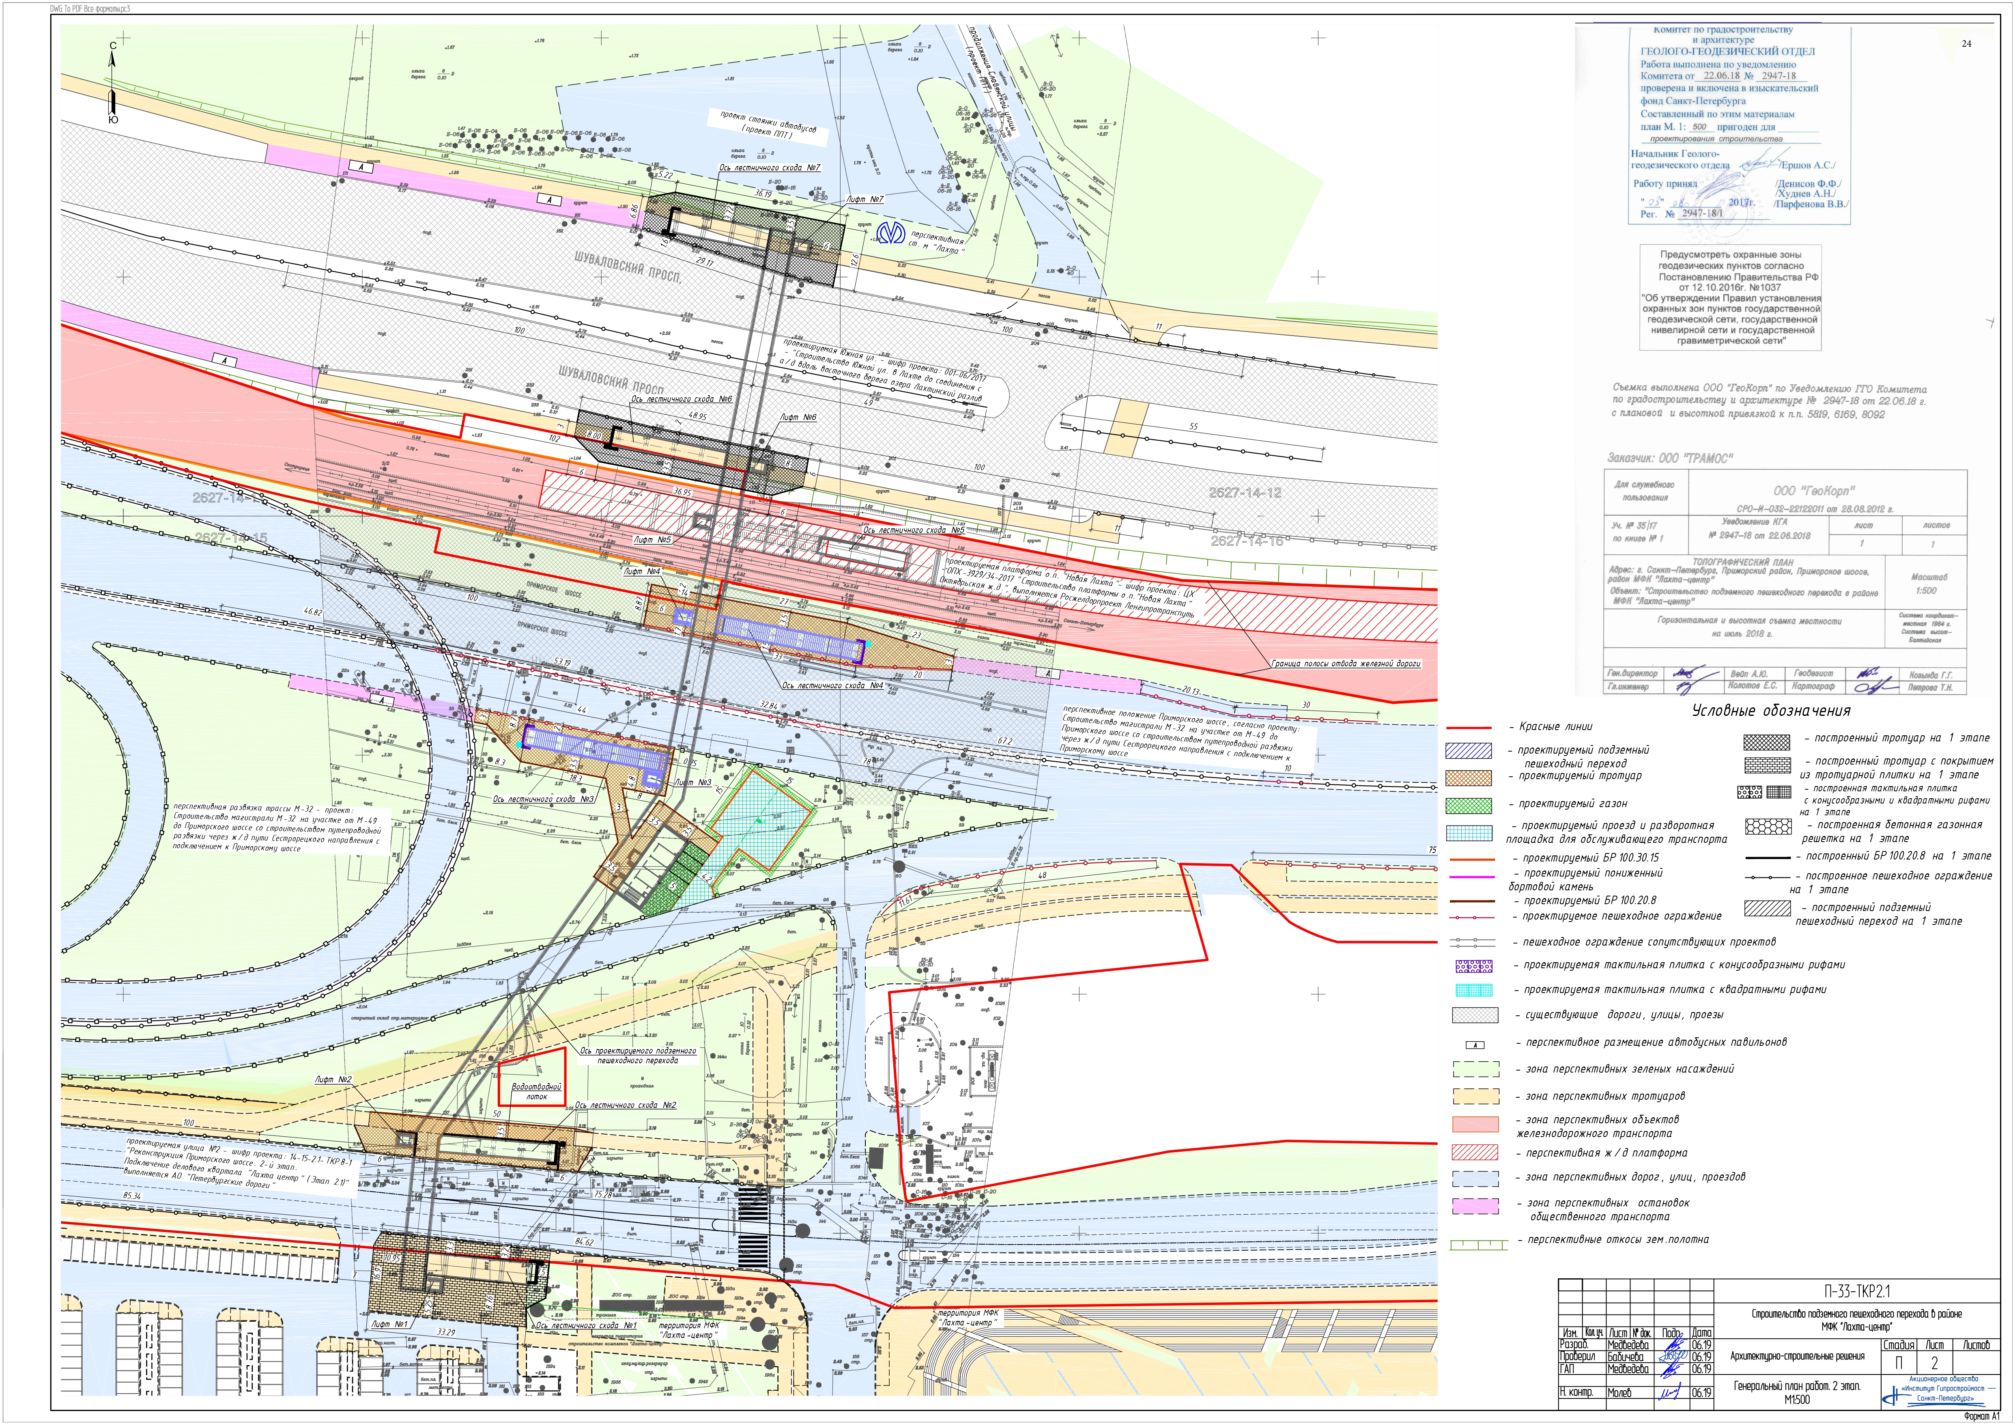Click page number 24 in top corner
Viewport: 2015px width, 1424px height.
pyautogui.click(x=1966, y=43)
